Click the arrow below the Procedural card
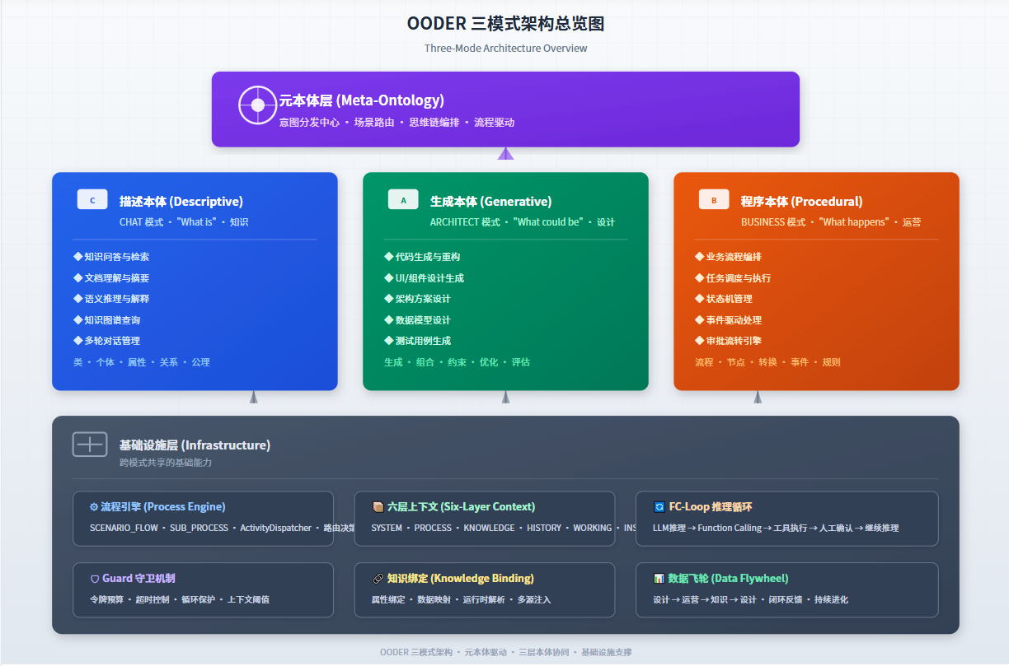Image resolution: width=1009 pixels, height=666 pixels. tap(758, 397)
